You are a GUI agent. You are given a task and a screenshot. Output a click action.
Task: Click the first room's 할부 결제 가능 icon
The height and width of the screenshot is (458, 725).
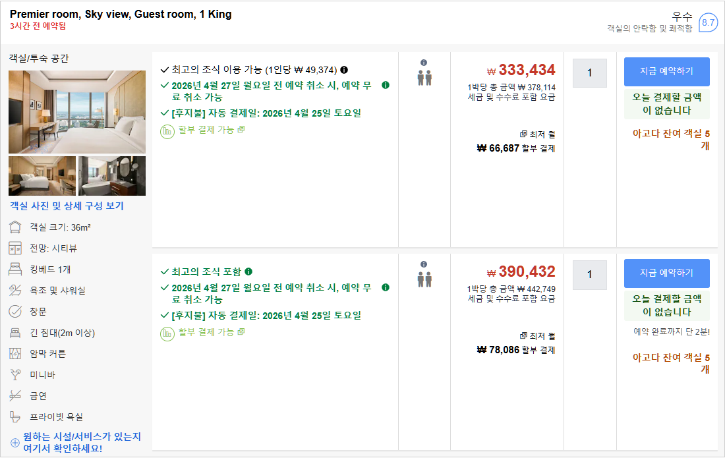[167, 130]
